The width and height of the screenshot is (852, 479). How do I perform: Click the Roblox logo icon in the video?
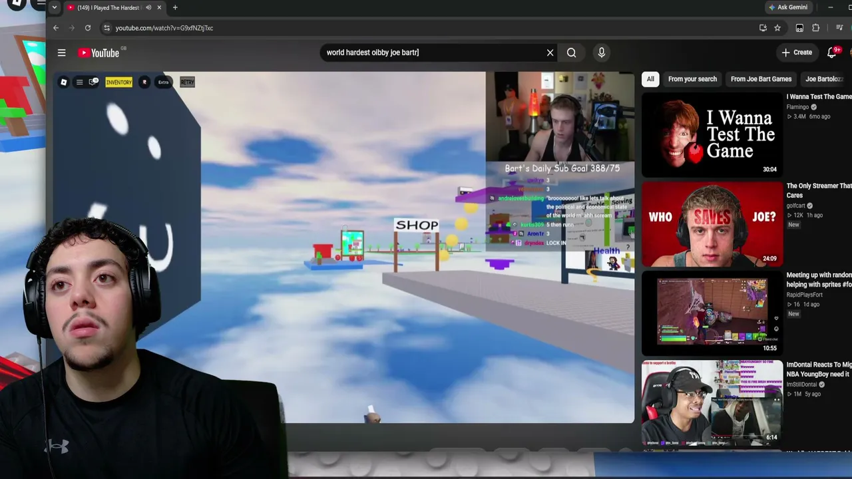point(63,82)
